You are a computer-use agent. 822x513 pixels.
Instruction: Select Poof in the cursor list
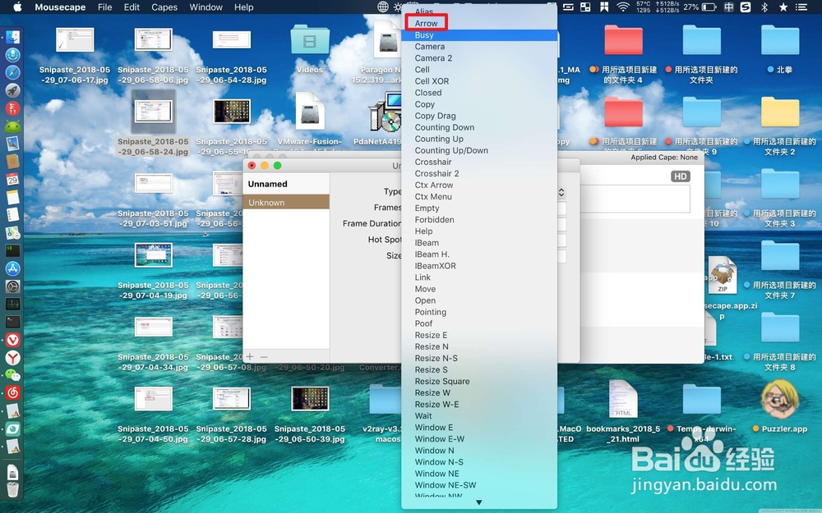478,323
